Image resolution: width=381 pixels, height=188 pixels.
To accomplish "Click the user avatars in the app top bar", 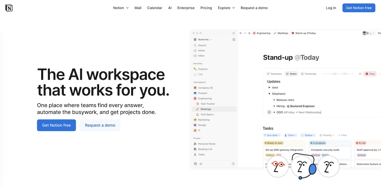I will tap(369, 33).
